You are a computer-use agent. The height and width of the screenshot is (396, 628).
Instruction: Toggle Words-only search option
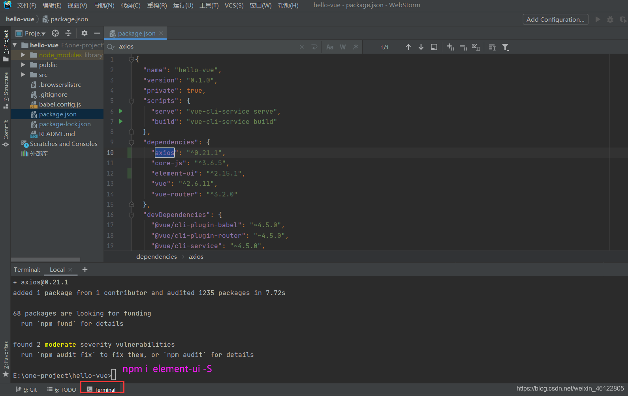click(343, 47)
